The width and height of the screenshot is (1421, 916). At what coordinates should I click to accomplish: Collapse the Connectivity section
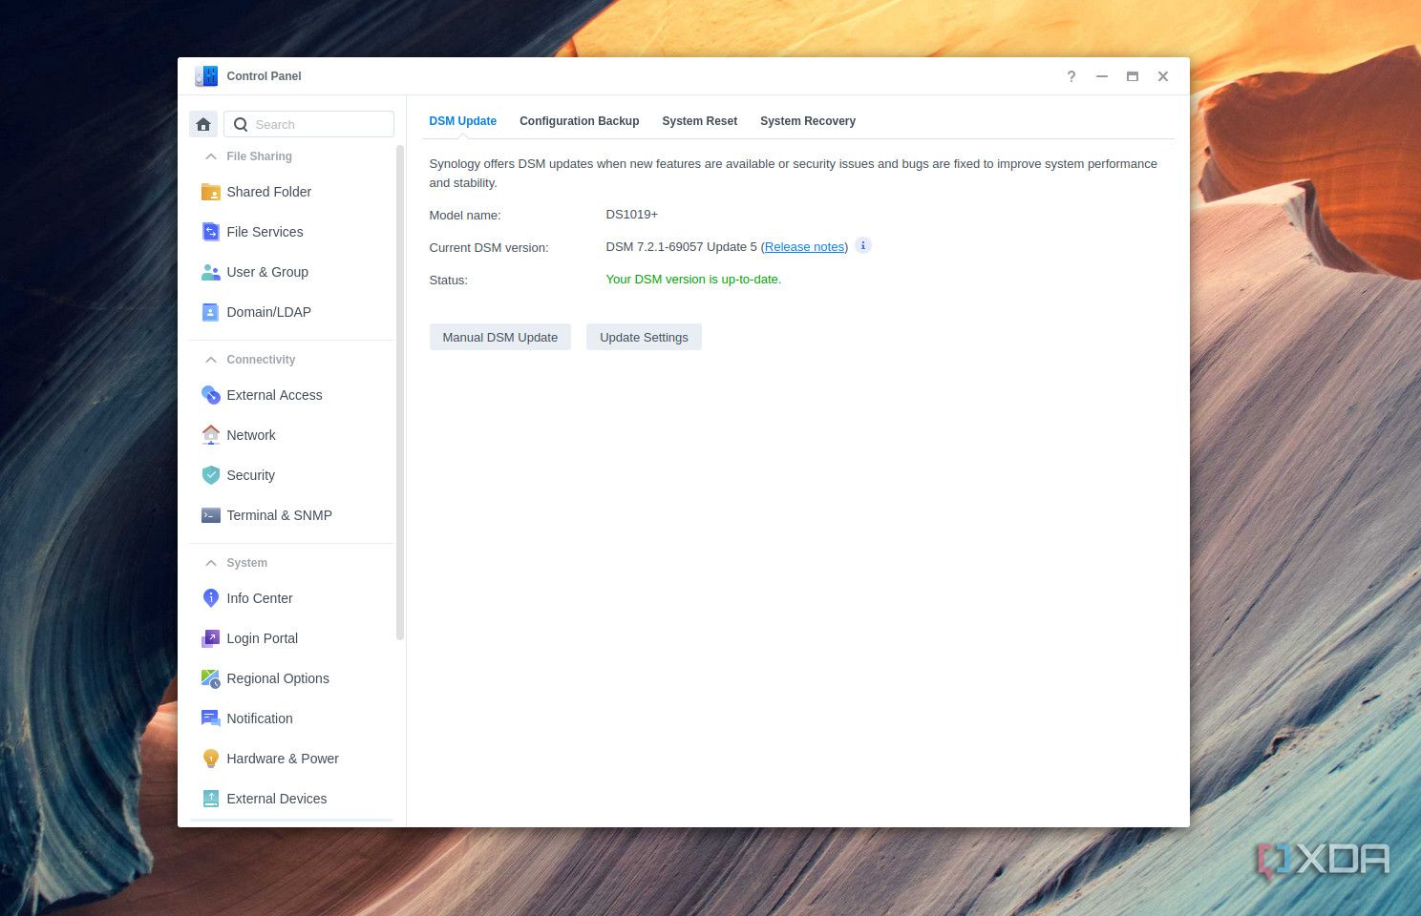(211, 360)
